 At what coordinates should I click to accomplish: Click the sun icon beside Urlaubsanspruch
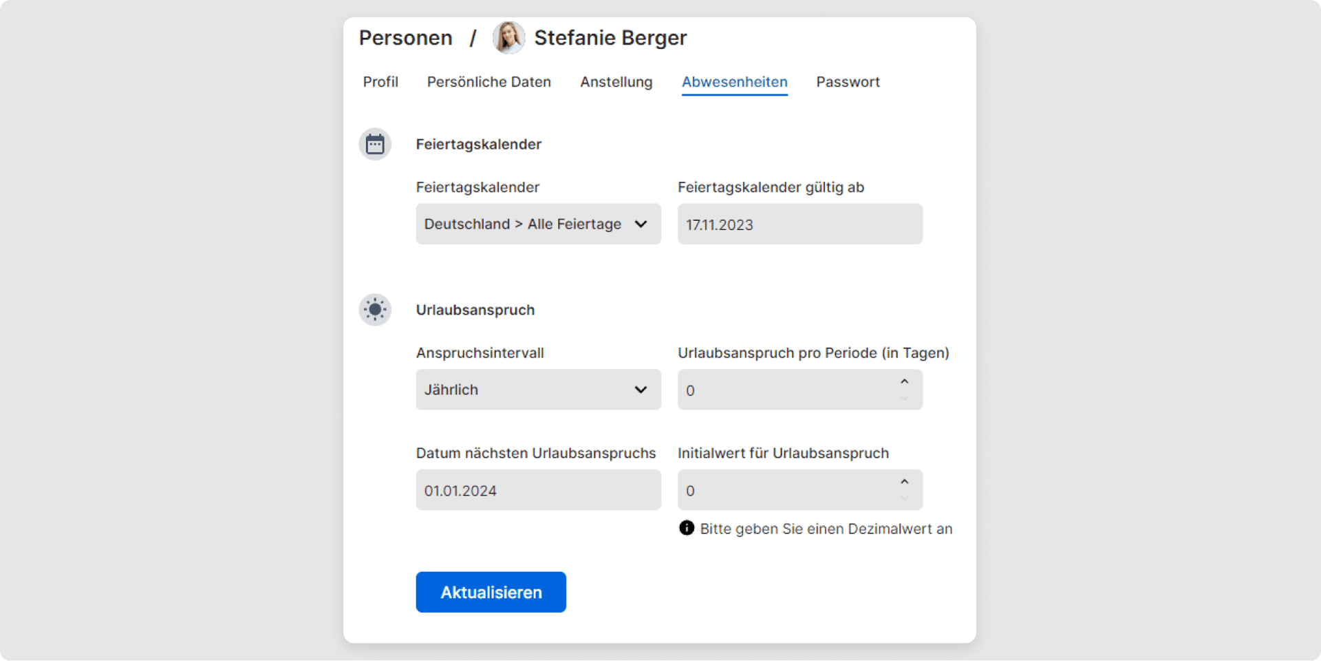click(x=375, y=309)
